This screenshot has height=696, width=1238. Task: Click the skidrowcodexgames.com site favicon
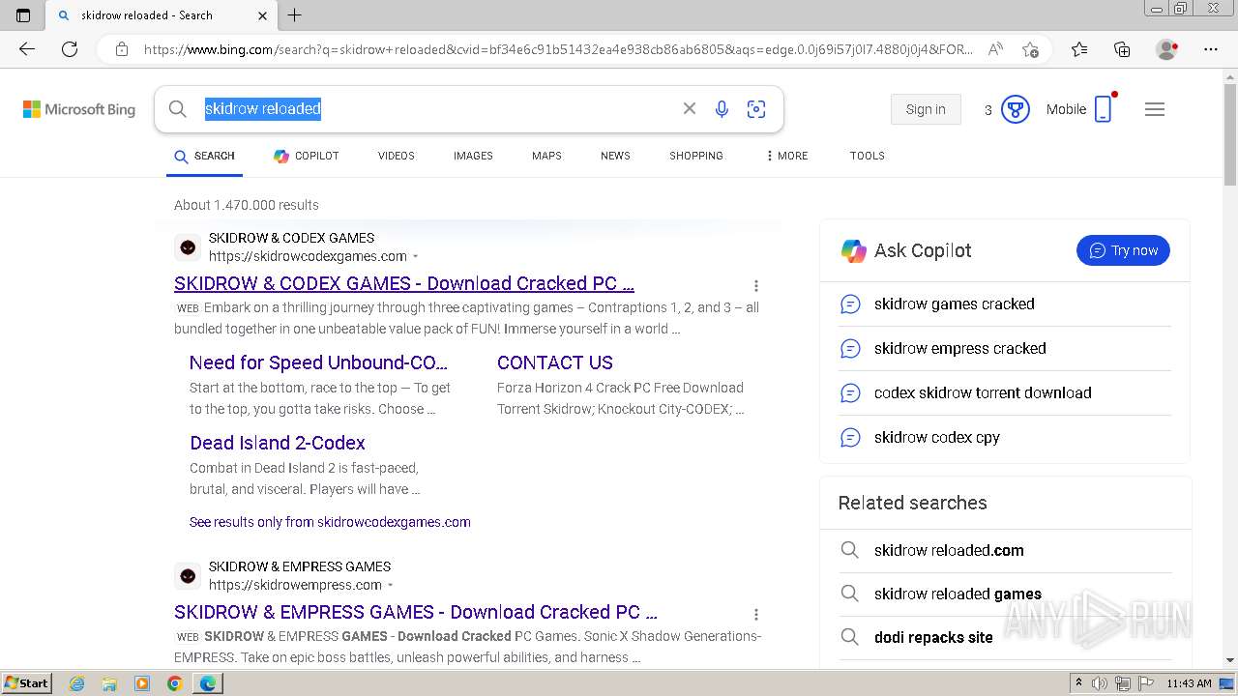pos(188,247)
